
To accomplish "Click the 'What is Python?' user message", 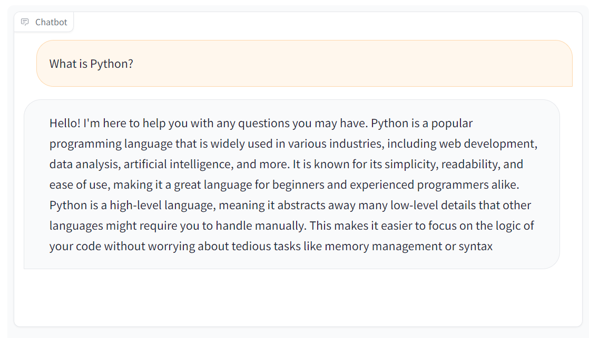I will click(x=91, y=64).
